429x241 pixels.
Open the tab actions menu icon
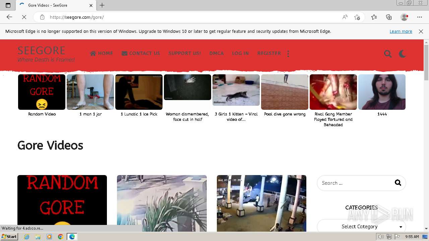(8, 5)
